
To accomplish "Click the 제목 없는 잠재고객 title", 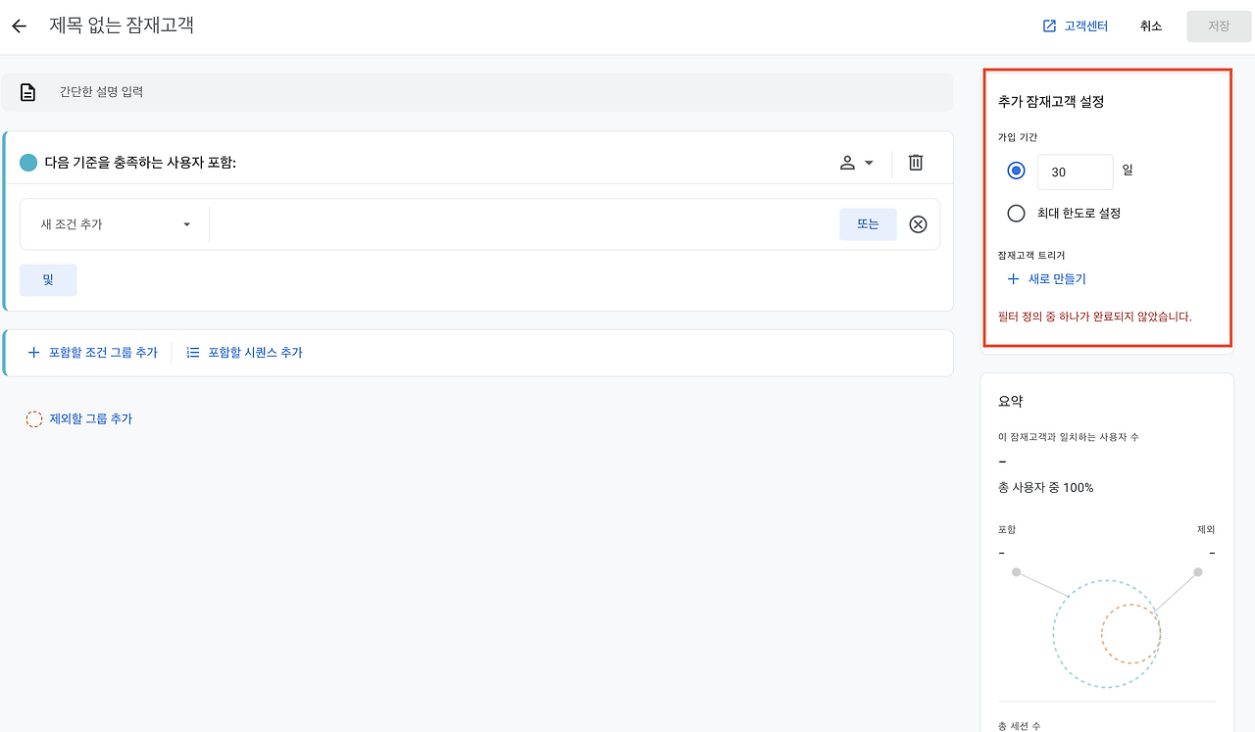I will [122, 26].
